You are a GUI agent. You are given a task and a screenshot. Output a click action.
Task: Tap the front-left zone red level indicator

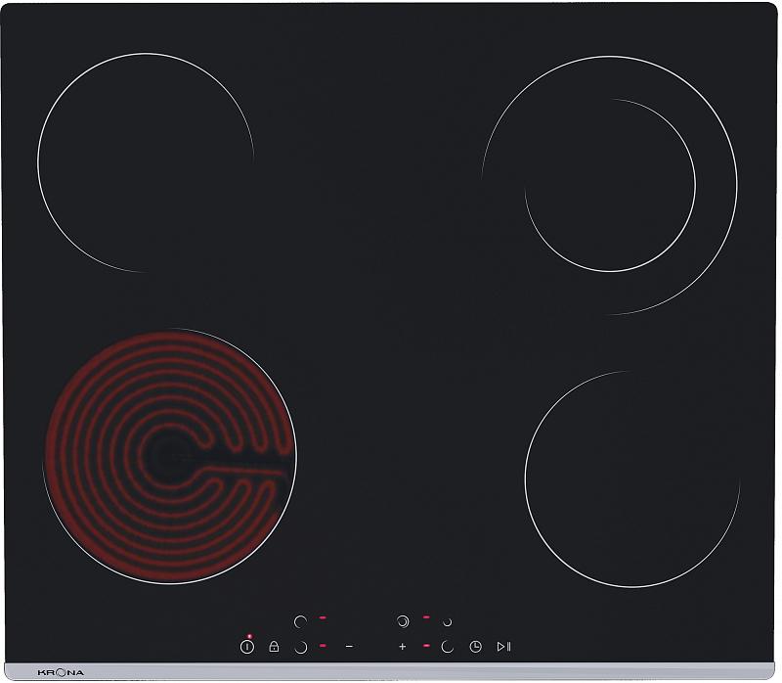(323, 646)
